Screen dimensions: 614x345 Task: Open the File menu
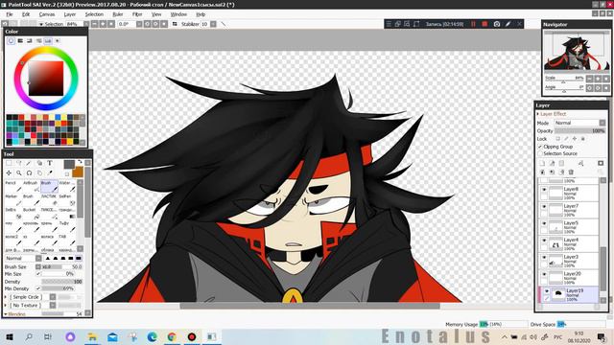point(9,14)
